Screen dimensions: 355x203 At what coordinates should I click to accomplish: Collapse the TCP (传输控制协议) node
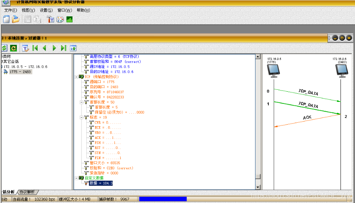[76, 77]
